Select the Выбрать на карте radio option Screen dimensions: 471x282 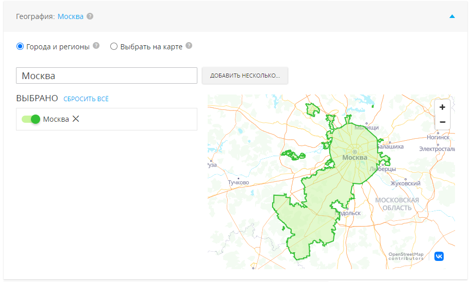(114, 46)
